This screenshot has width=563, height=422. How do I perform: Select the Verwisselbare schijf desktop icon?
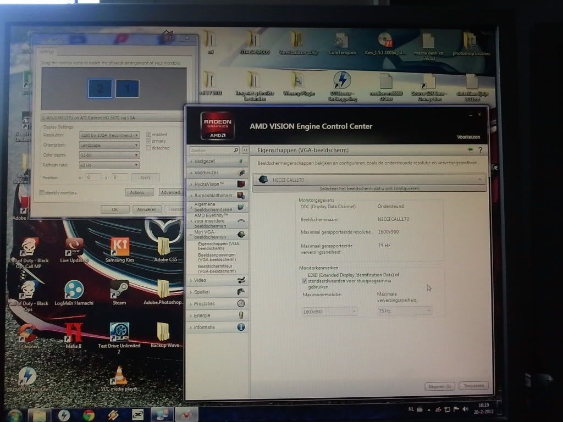tap(299, 43)
